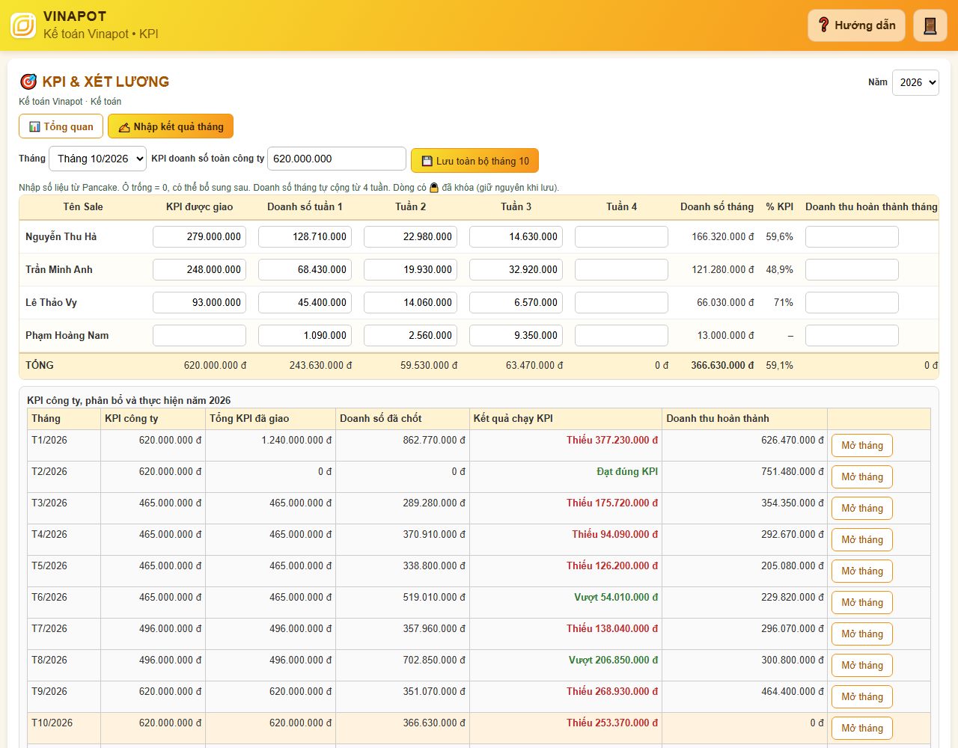Viewport: 958px width, 748px height.
Task: Click Mở tháng for T4/2026
Action: [861, 540]
